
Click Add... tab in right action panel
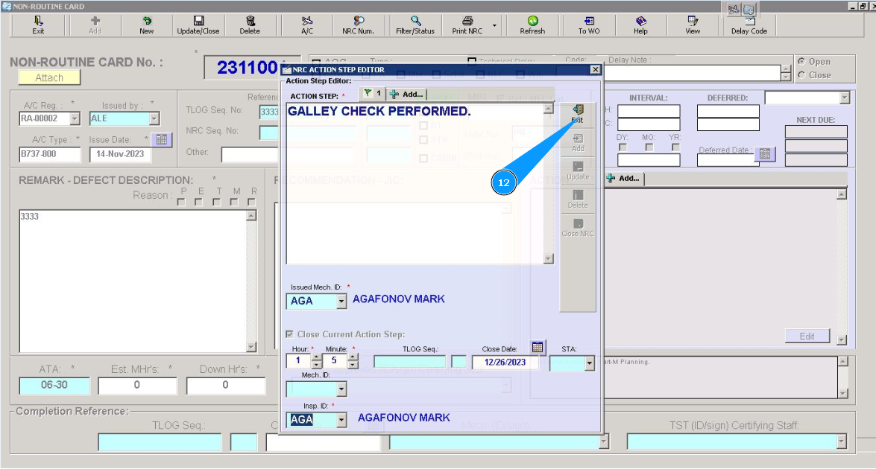click(625, 179)
